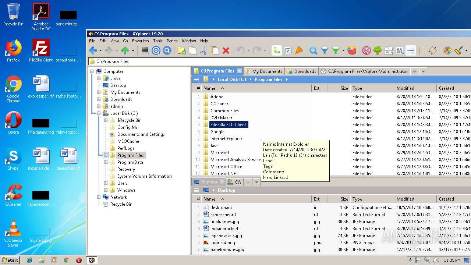Click the Paste clipboard icon
Image resolution: width=471 pixels, height=265 pixels.
pos(215,50)
